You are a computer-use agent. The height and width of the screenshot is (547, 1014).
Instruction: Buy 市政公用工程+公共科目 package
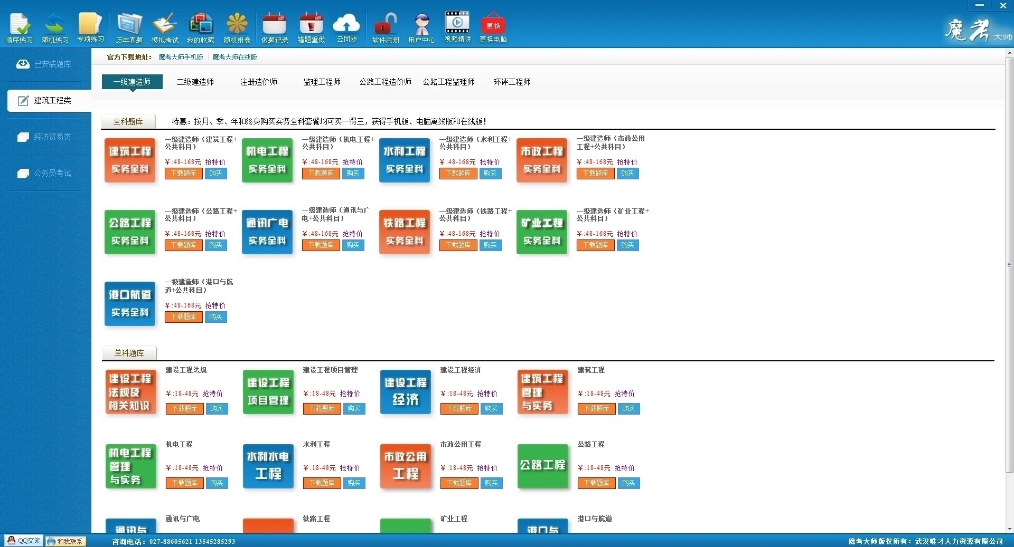point(628,174)
